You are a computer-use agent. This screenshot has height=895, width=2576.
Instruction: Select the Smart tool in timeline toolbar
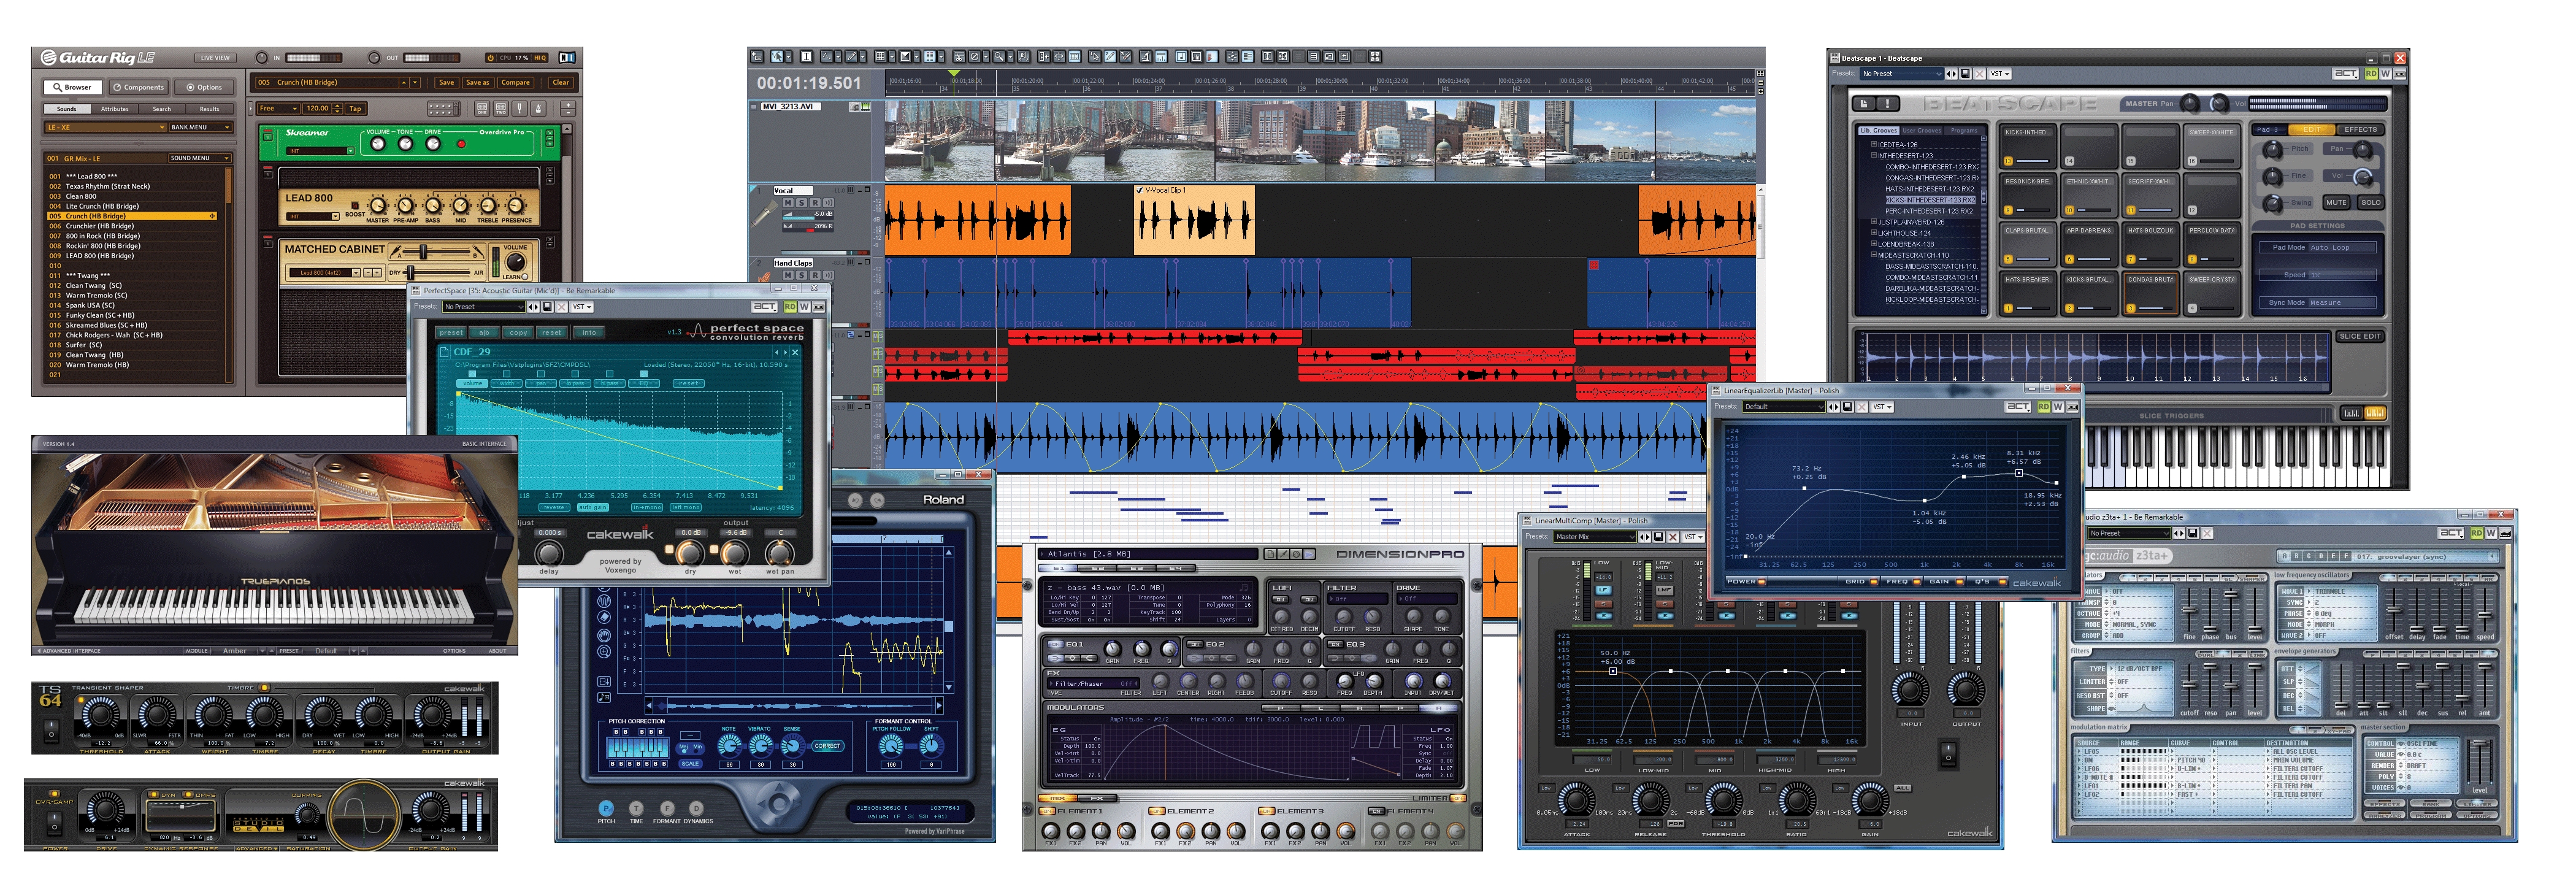pos(777,56)
